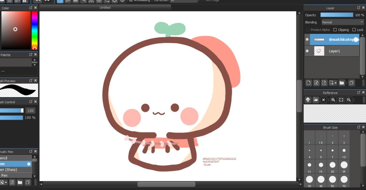Click brush list scroll-up arrow

coord(35,157)
